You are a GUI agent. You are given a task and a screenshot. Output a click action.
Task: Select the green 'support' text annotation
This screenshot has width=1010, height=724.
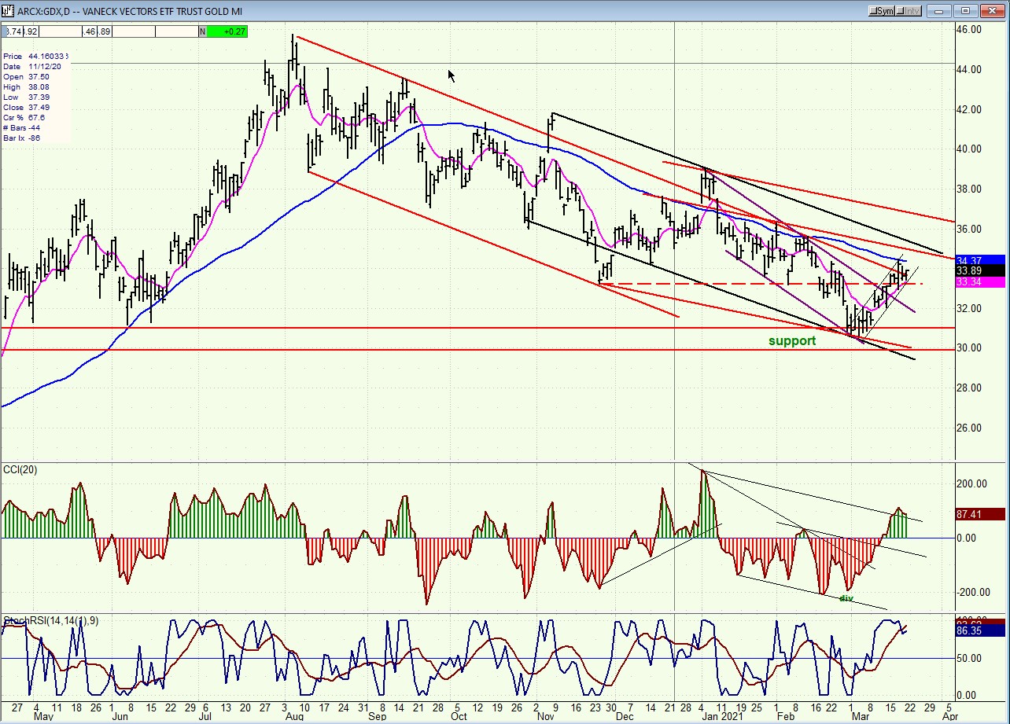pyautogui.click(x=791, y=341)
